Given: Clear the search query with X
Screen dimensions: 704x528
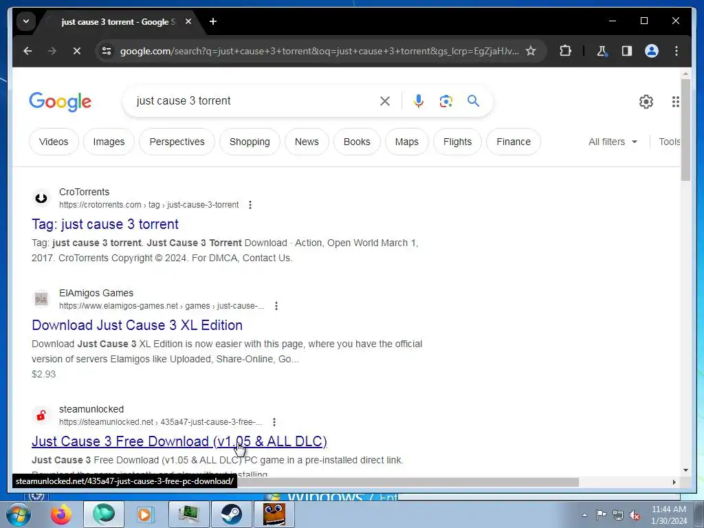Looking at the screenshot, I should point(385,101).
